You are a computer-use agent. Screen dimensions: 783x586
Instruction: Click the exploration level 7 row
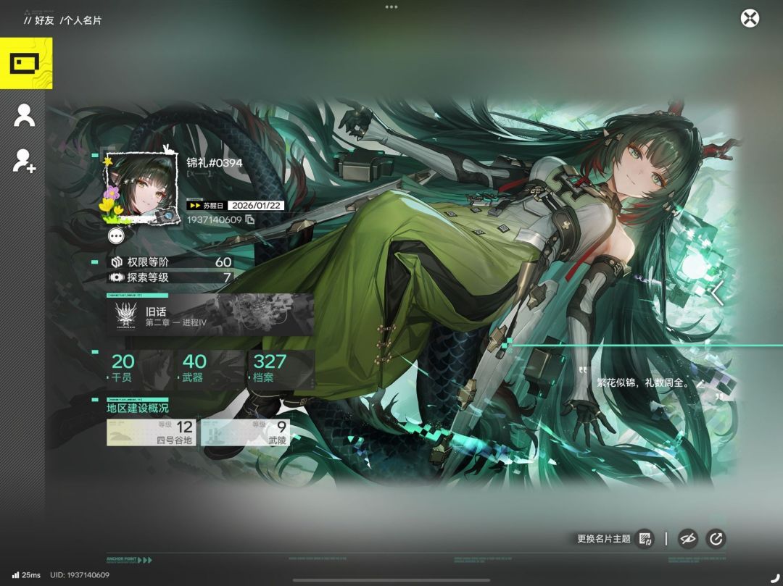point(170,277)
